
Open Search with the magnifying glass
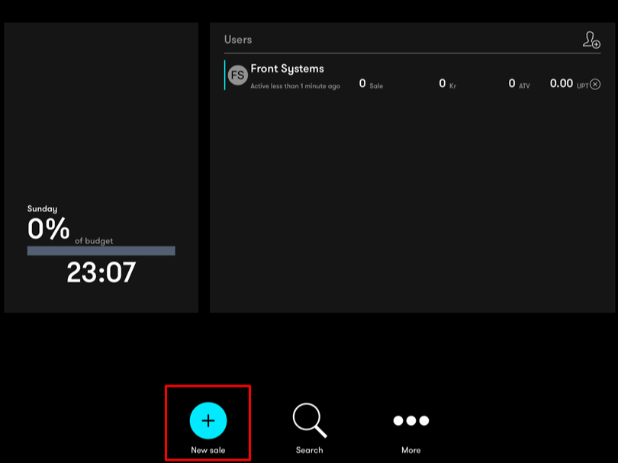point(310,420)
